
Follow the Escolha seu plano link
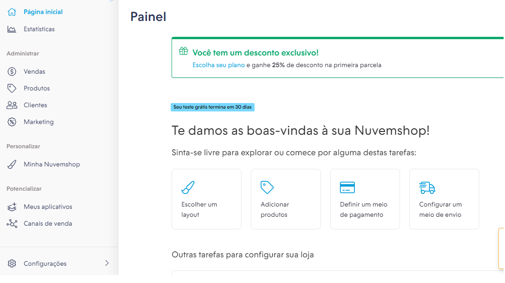click(218, 65)
